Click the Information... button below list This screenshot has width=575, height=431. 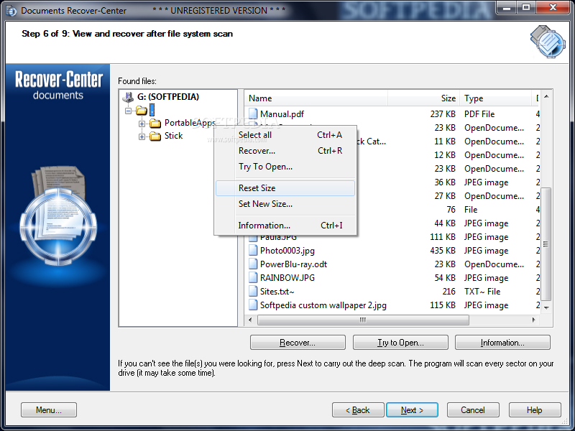pyautogui.click(x=502, y=343)
